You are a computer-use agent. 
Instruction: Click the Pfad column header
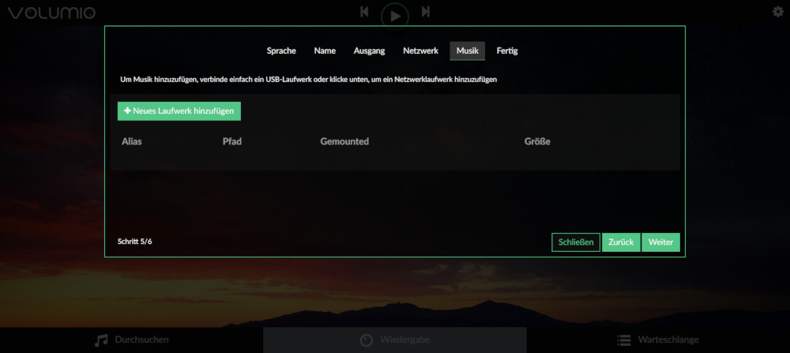(x=232, y=141)
